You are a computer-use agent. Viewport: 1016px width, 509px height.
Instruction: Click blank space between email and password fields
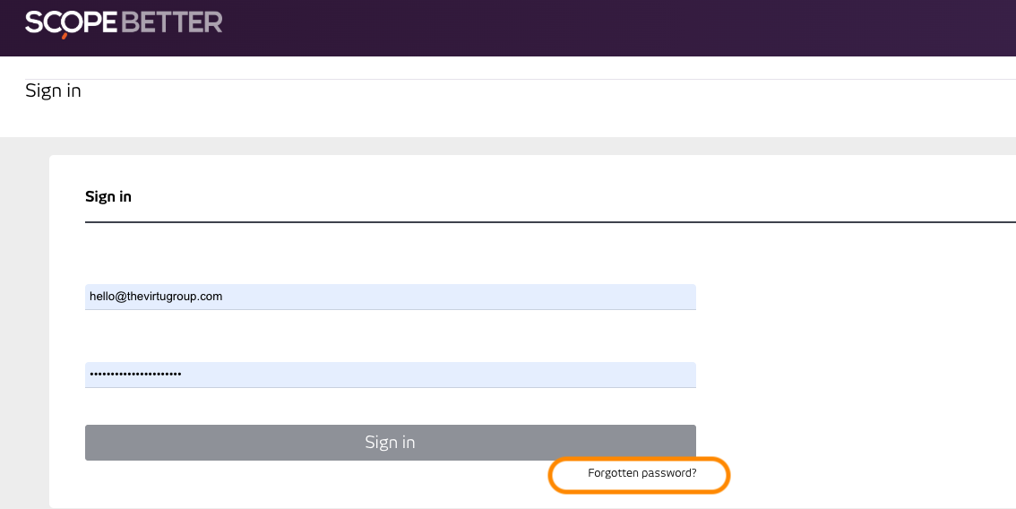390,336
